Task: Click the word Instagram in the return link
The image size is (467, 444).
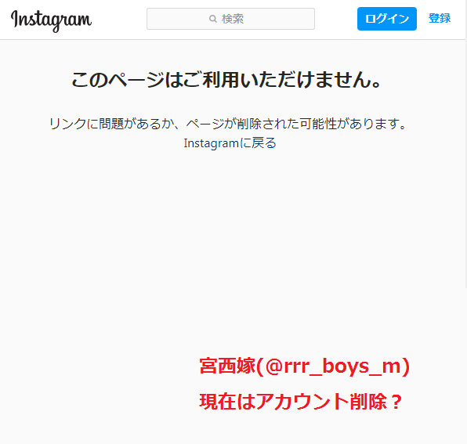Action: [211, 143]
